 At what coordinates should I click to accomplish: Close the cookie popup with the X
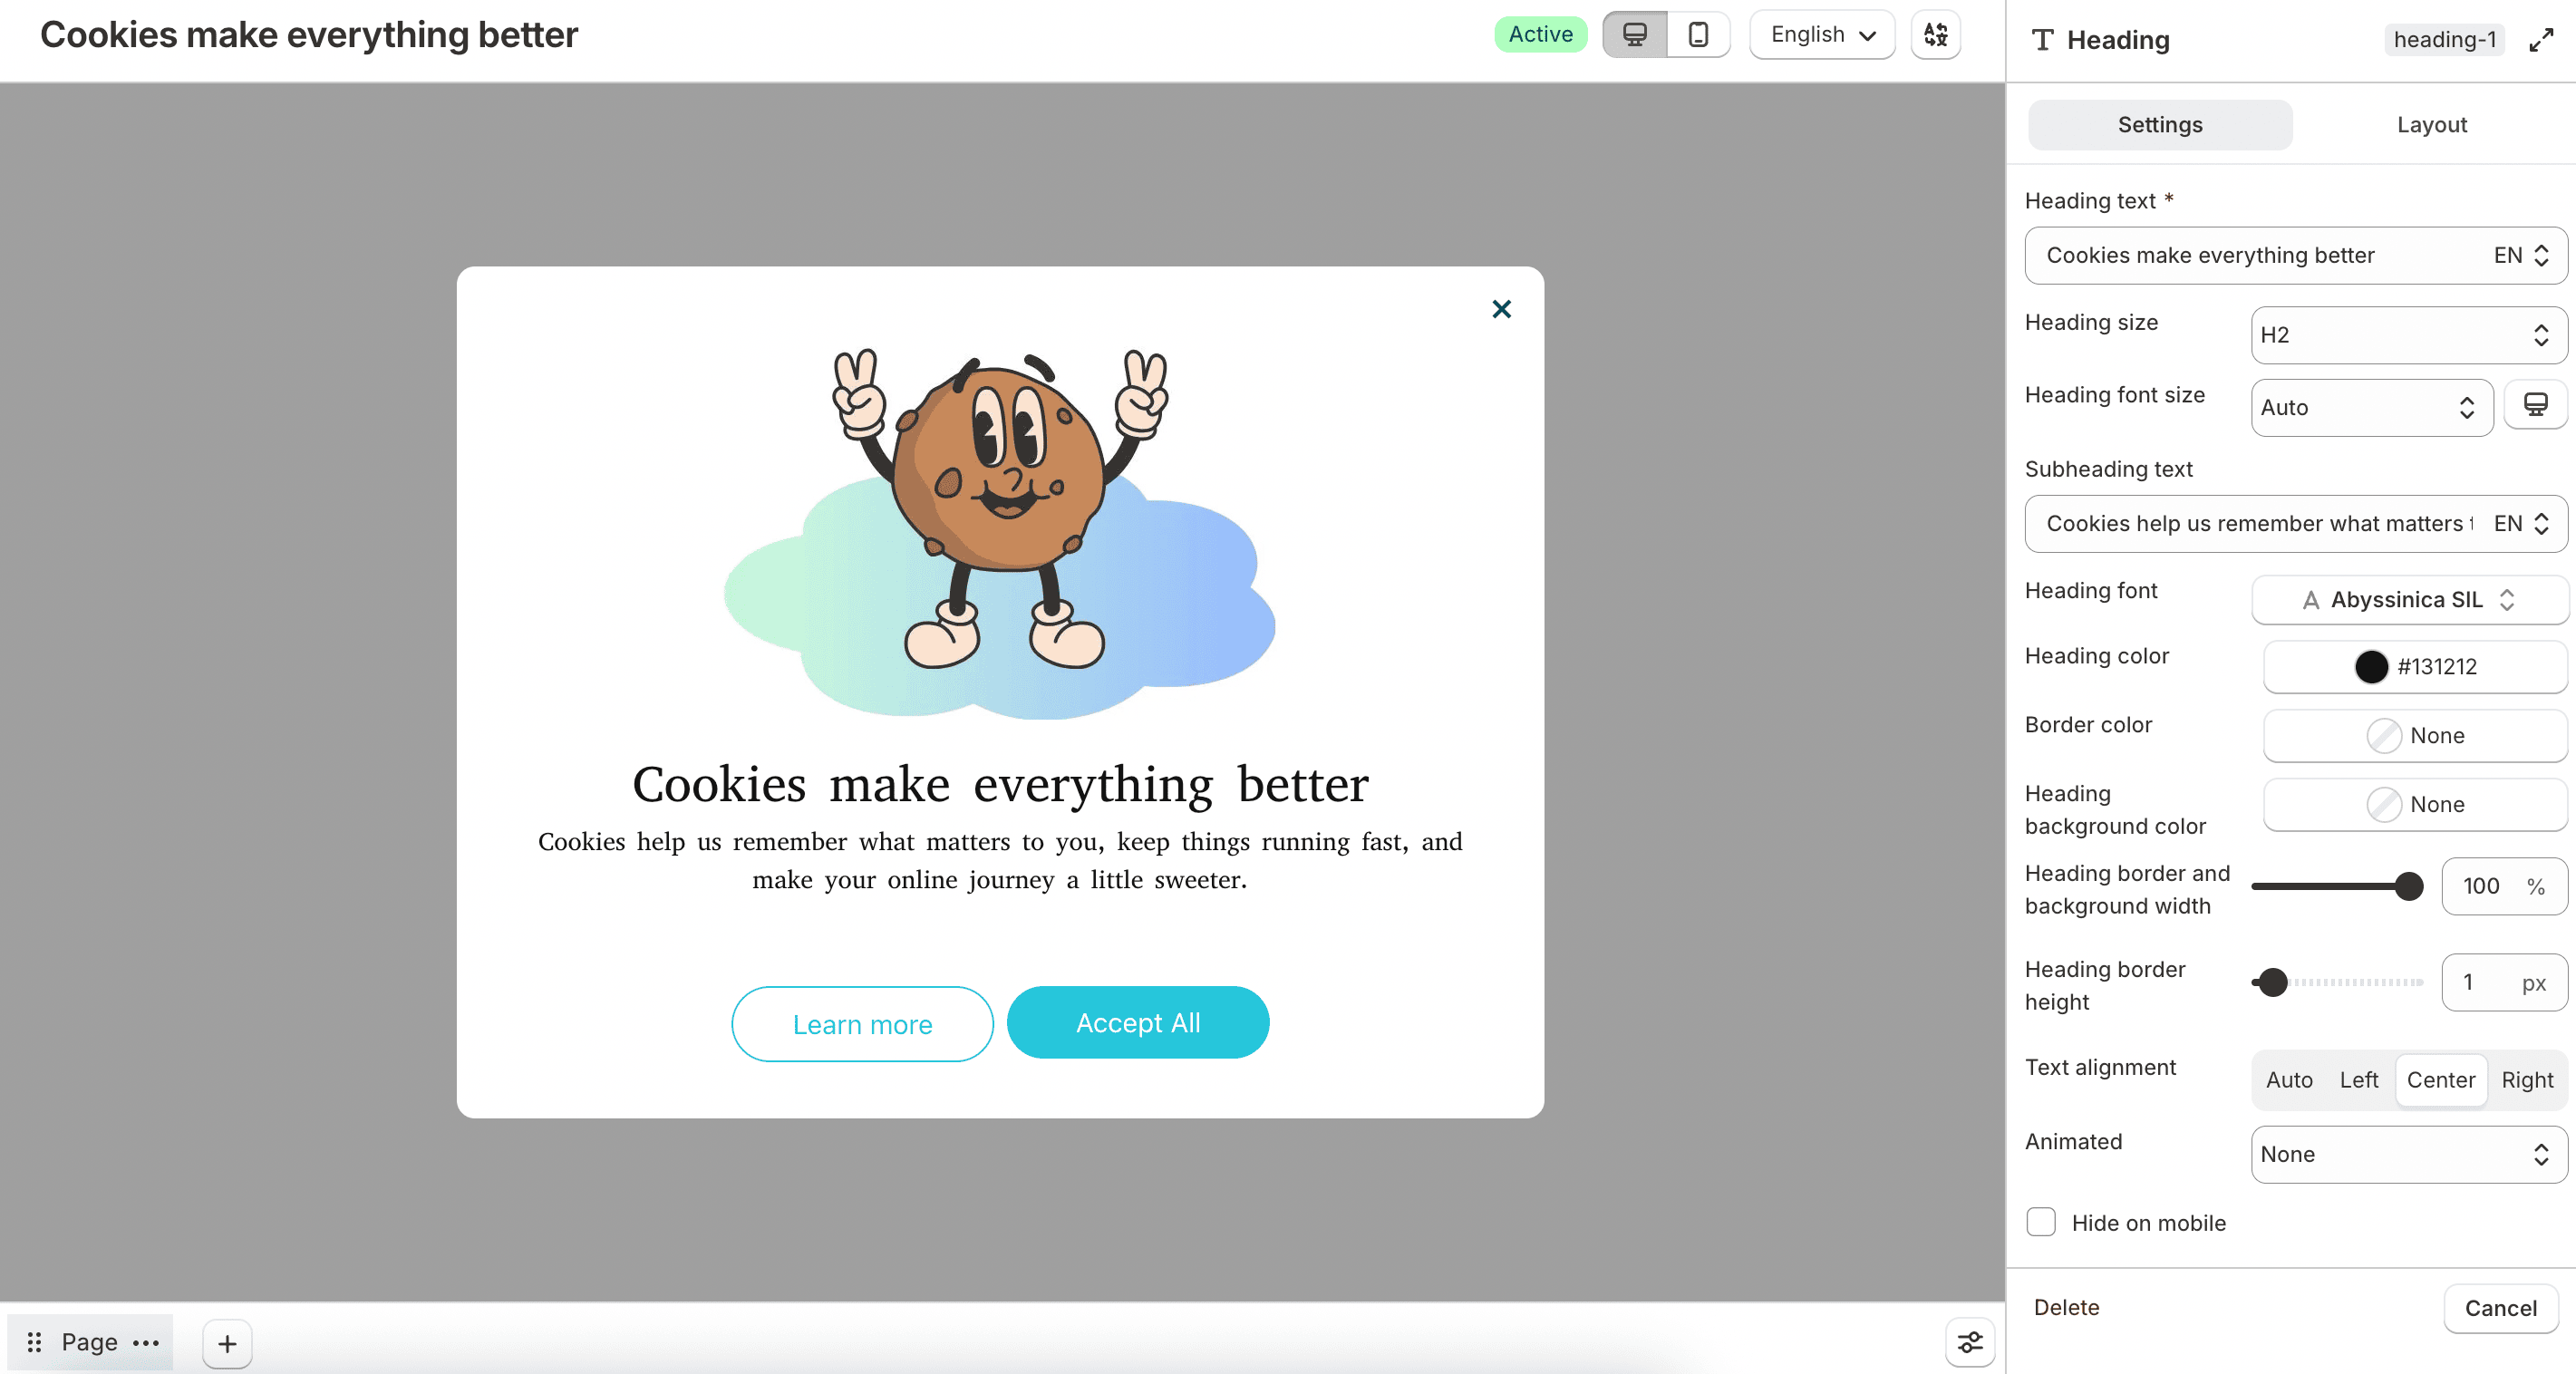1501,309
